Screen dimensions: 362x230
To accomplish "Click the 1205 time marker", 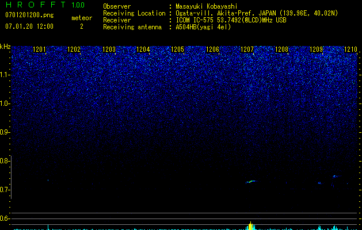I will [177, 49].
